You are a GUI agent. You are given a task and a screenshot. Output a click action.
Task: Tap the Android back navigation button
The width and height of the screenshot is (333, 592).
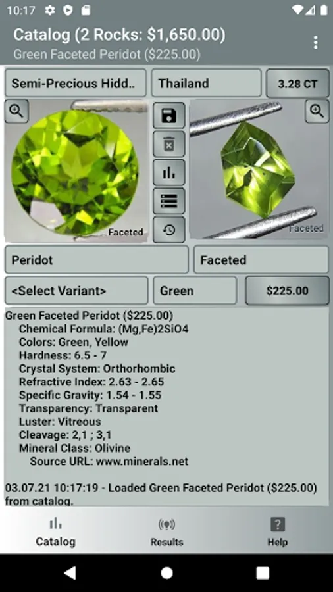[x=70, y=573]
